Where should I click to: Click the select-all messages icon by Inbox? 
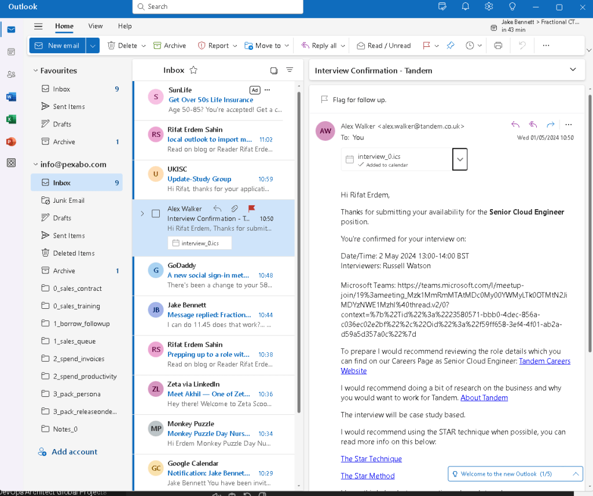click(x=274, y=70)
